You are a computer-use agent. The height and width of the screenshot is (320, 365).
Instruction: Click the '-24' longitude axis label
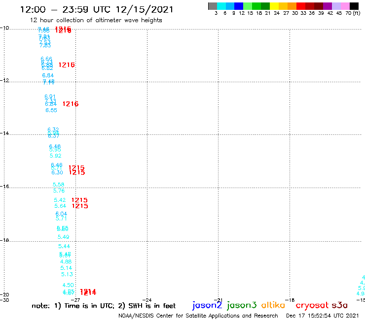(147, 300)
